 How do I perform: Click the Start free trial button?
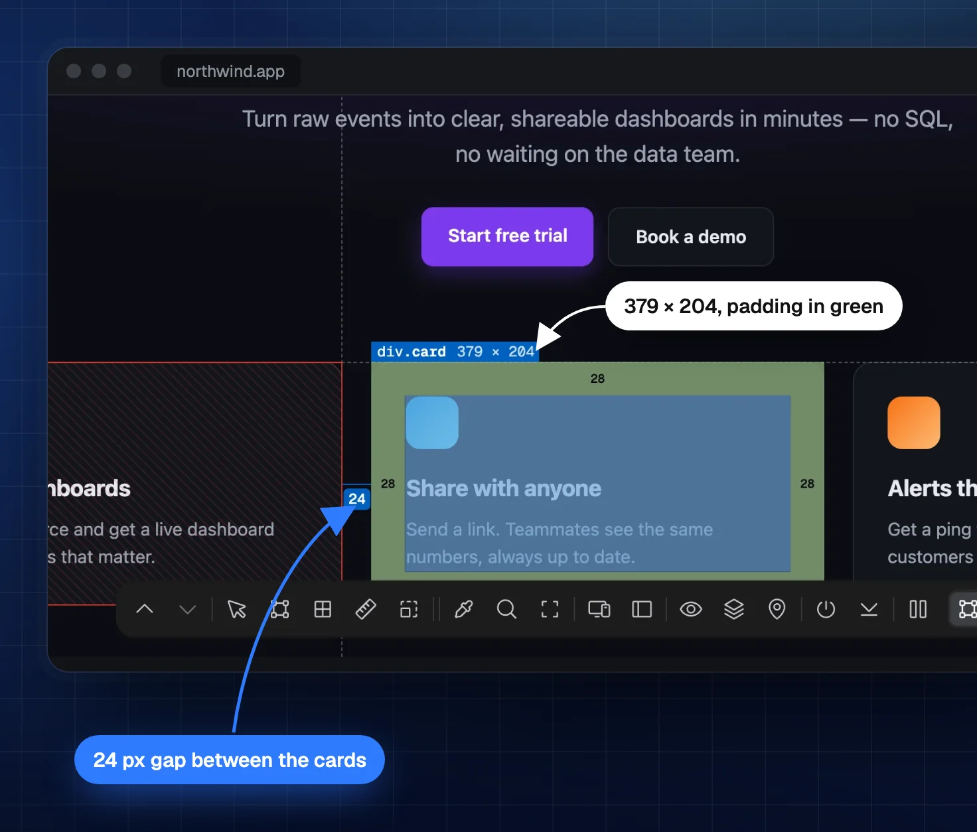coord(507,236)
